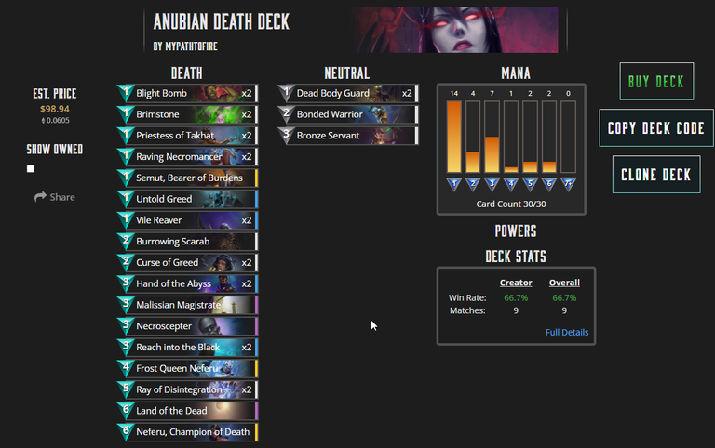Toggle the Show Owned checkbox
The height and width of the screenshot is (448, 715).
(31, 169)
